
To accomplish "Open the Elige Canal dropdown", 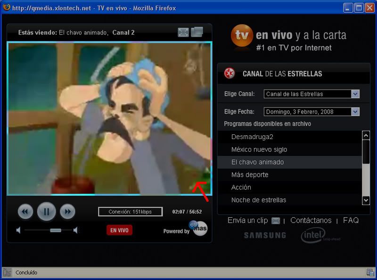I will tap(355, 94).
